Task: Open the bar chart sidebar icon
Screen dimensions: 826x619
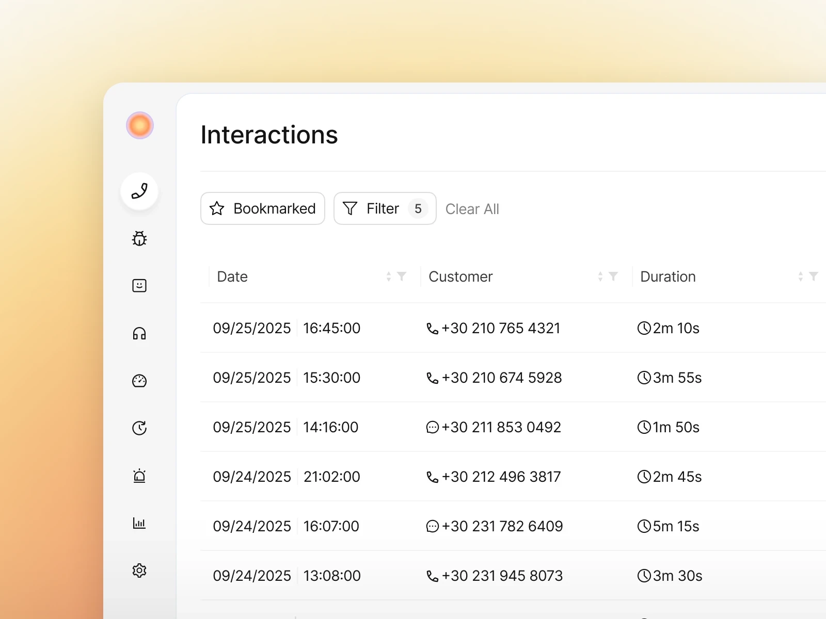Action: (139, 523)
